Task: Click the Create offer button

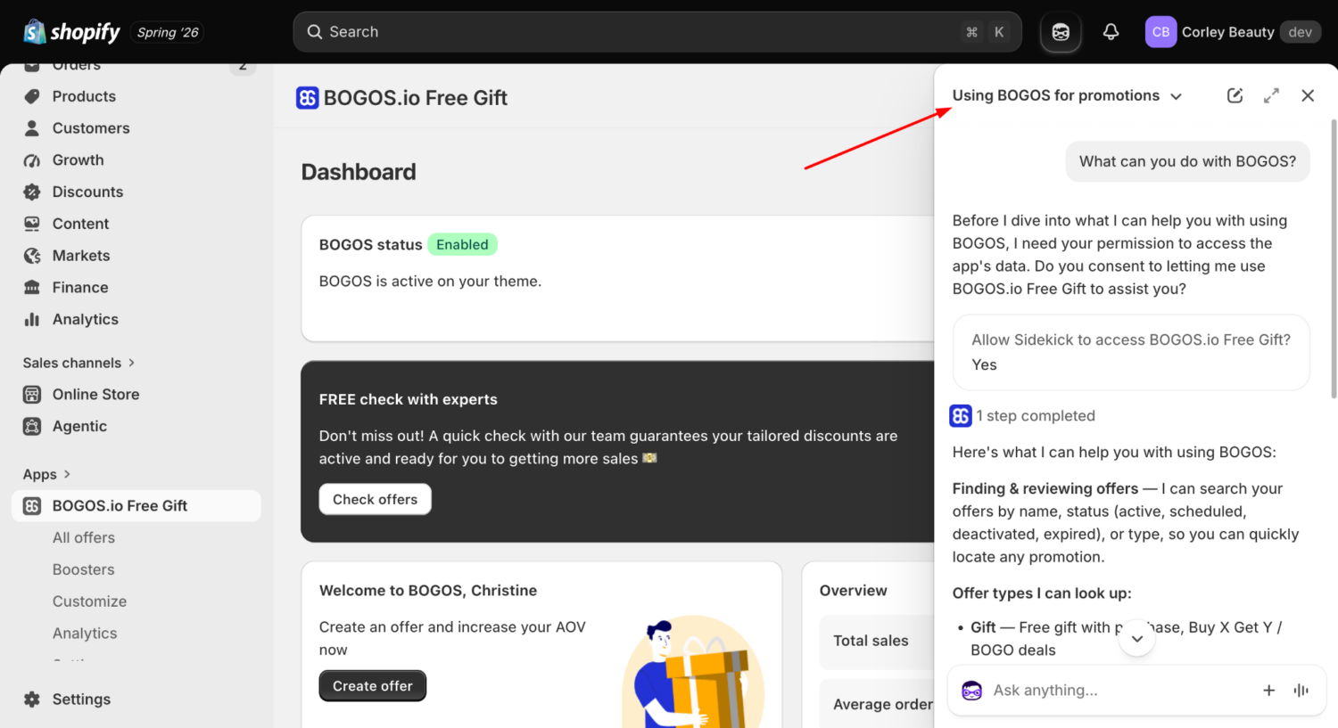Action: pyautogui.click(x=372, y=686)
